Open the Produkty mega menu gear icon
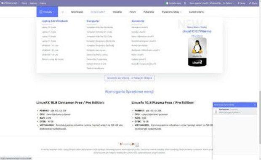This screenshot has width=261, height=160. pyautogui.click(x=41, y=12)
